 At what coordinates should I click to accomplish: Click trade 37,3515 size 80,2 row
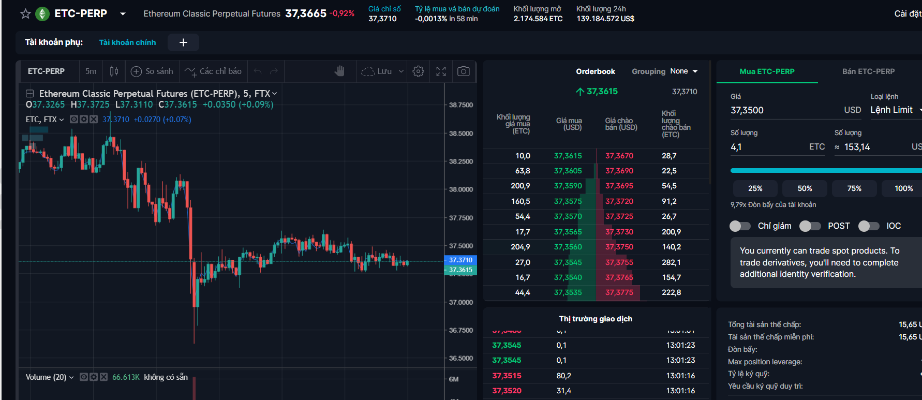click(x=596, y=376)
